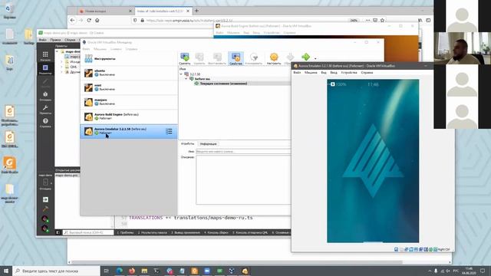The width and height of the screenshot is (491, 276).
Task: Open the Projects wrench mode in Qt Creator
Action: coord(45,109)
